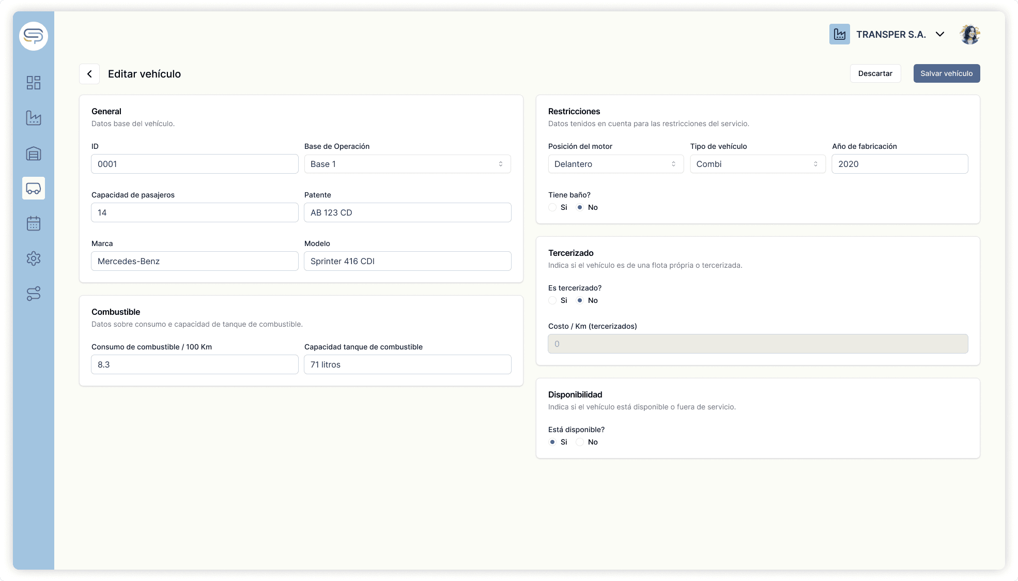Select the vehicles bus icon in the sidebar
Image resolution: width=1018 pixels, height=581 pixels.
pos(34,188)
